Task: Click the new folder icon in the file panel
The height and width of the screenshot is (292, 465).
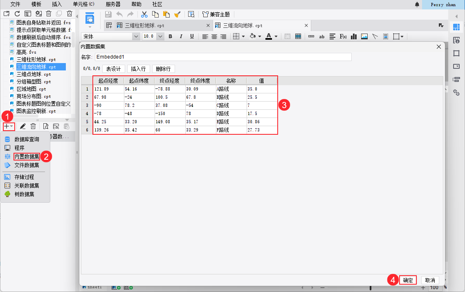Action: click(7, 14)
